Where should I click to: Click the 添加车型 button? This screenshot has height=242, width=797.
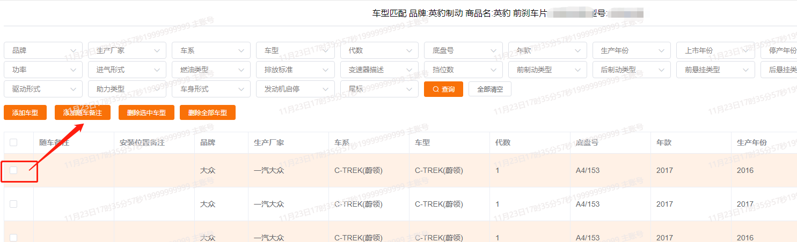(25, 112)
